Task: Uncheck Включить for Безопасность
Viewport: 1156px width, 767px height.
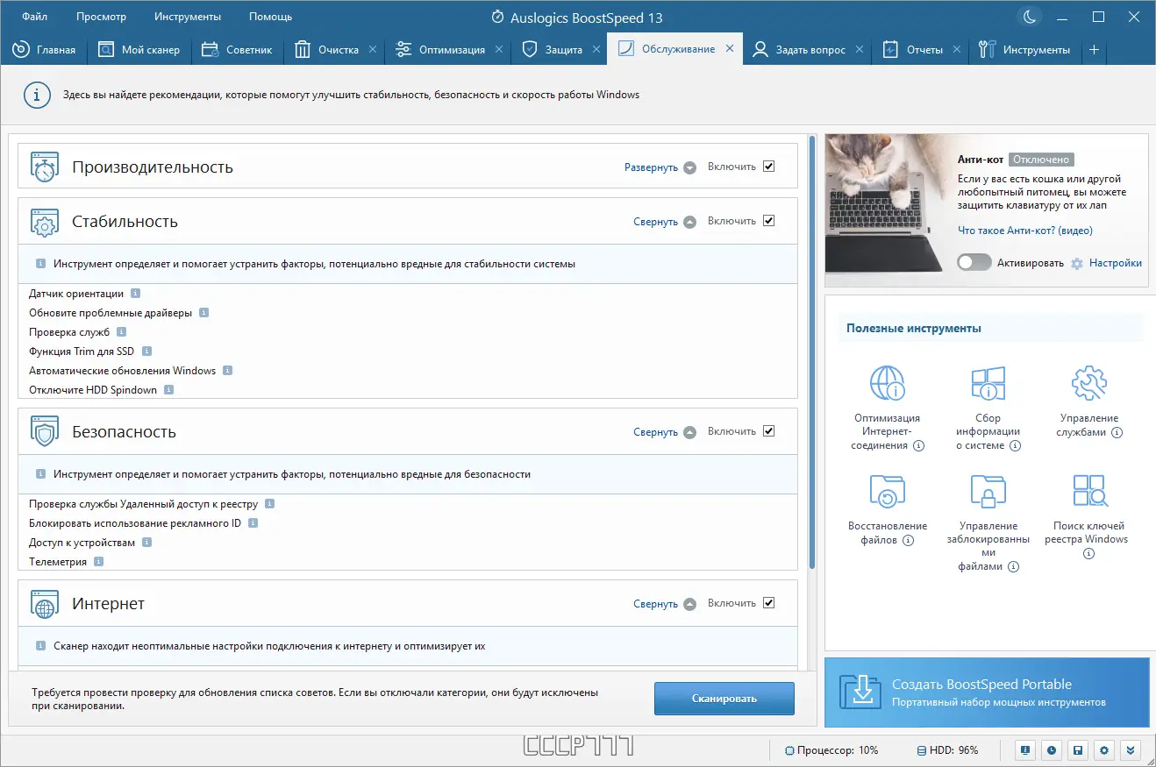Action: click(769, 431)
